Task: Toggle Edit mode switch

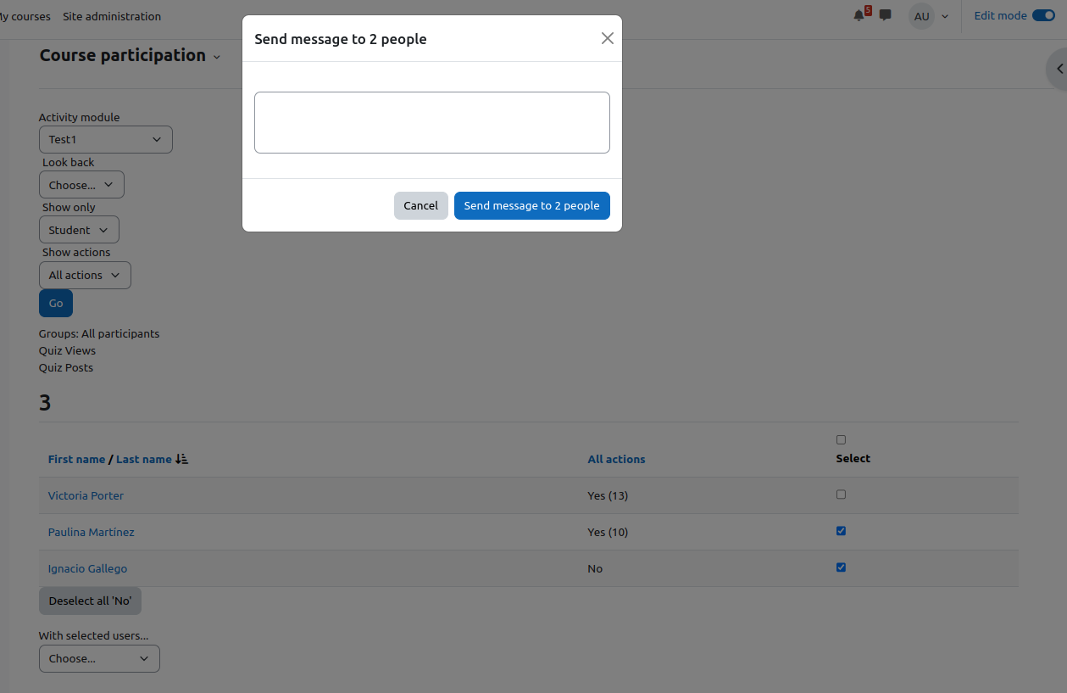Action: pos(1043,15)
